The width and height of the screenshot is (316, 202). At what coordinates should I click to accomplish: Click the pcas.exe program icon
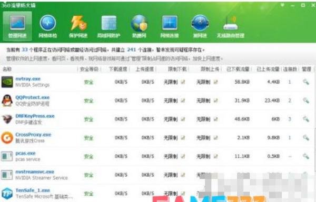[7, 156]
